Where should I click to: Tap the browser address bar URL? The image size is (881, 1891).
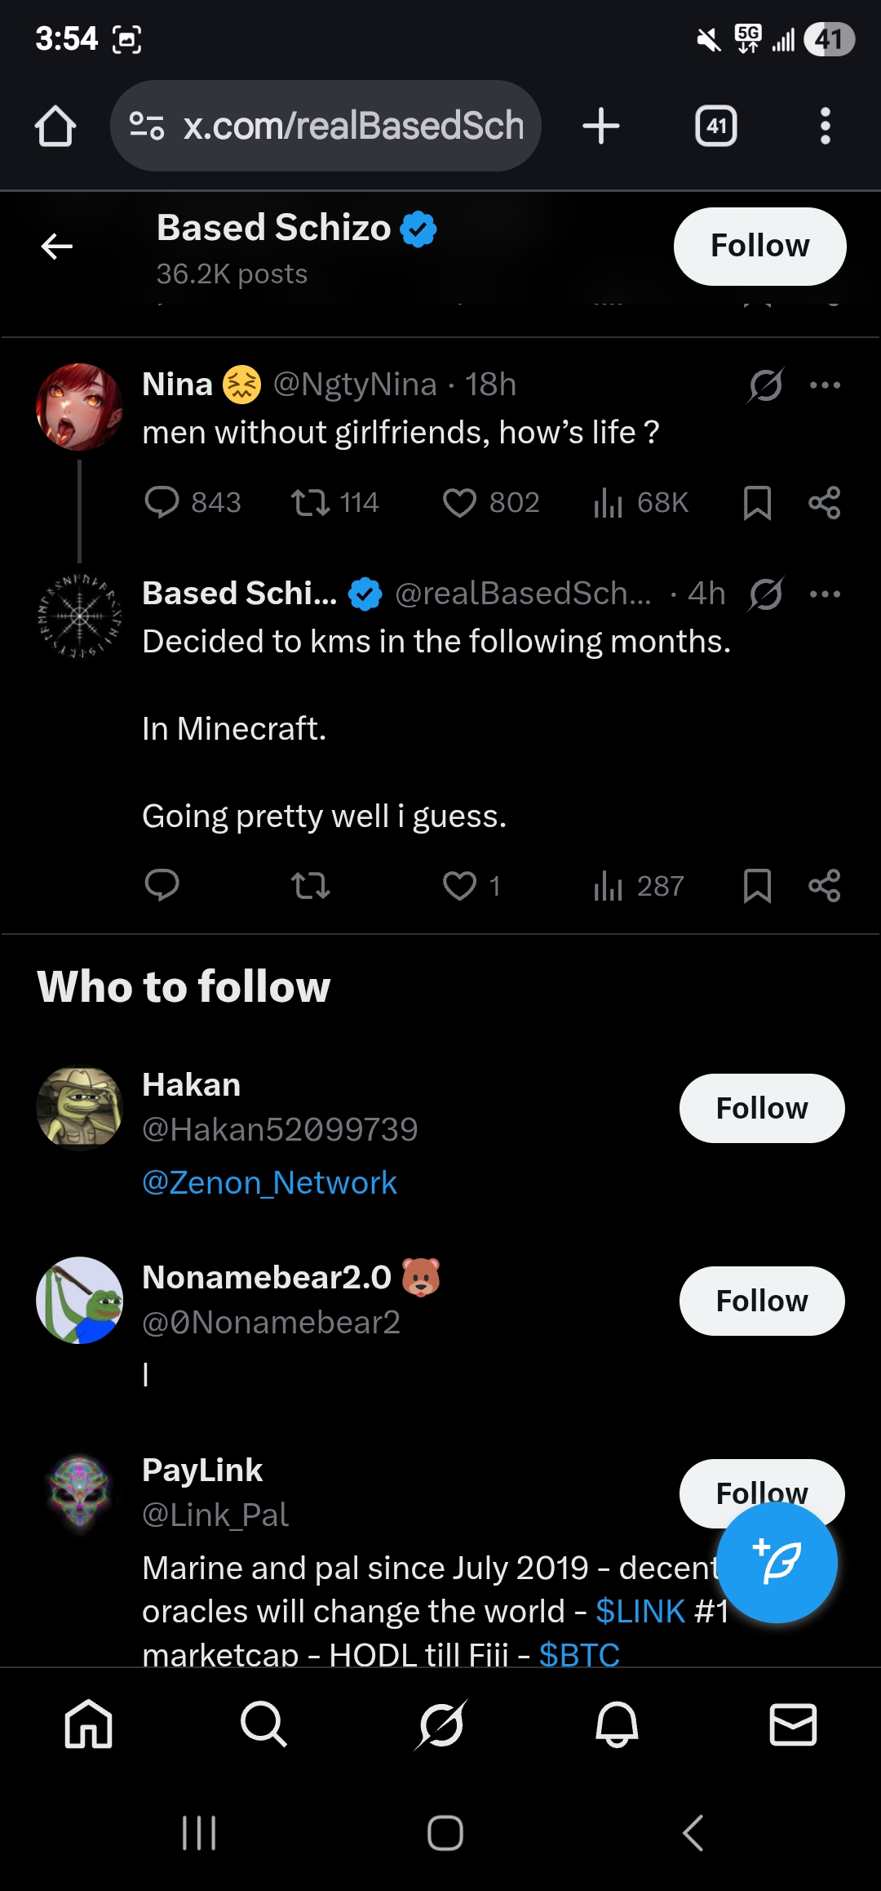(352, 127)
